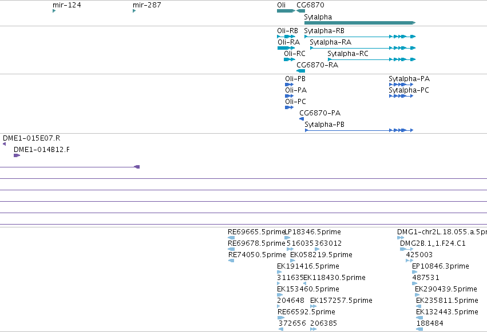Select the 425003 EST label
Screen dimensions: 487x332
pyautogui.click(x=419, y=255)
